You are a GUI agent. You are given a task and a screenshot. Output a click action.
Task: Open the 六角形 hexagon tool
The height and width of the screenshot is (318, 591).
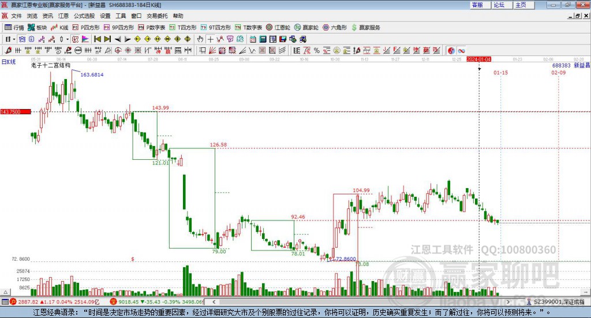pos(335,28)
